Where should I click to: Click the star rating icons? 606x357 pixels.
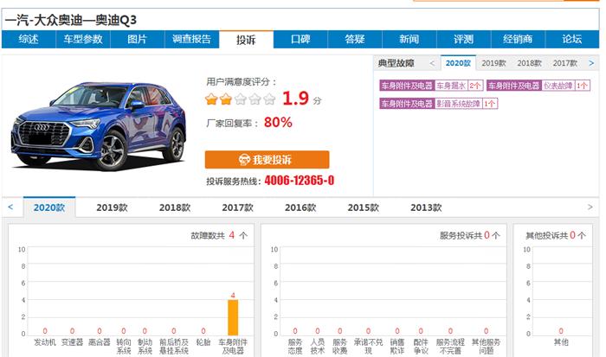[240, 99]
